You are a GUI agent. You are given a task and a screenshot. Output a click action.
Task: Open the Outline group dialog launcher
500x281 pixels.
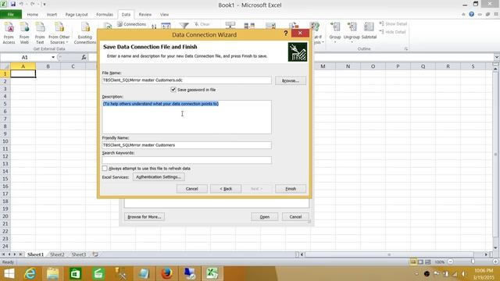406,48
